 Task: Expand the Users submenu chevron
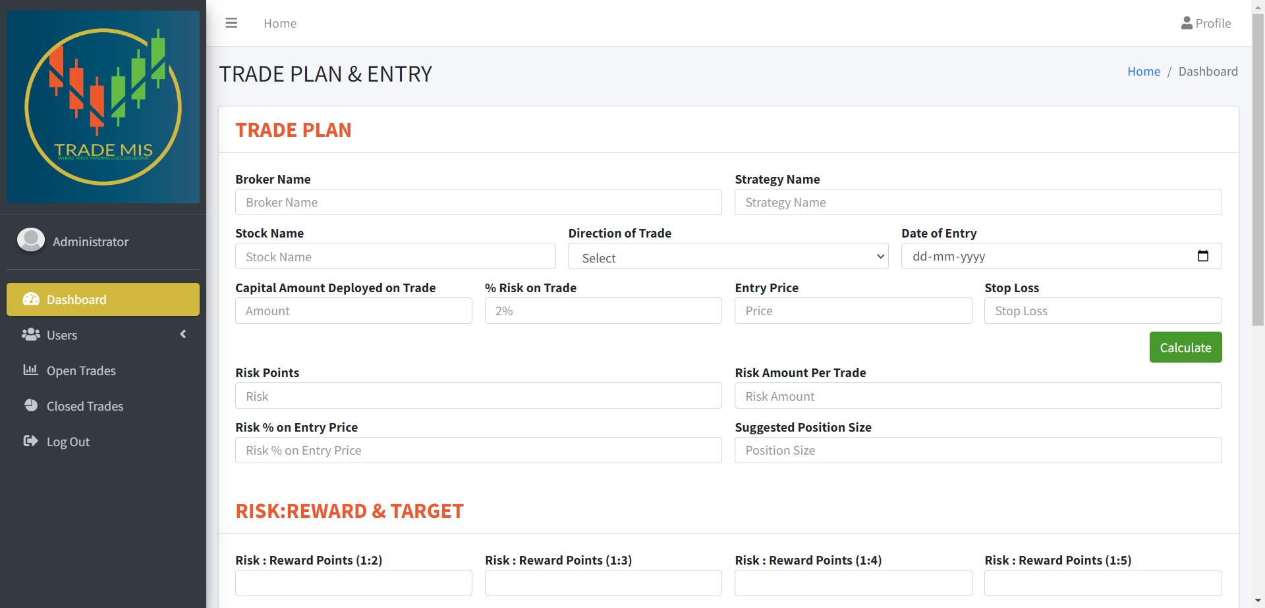click(x=183, y=334)
